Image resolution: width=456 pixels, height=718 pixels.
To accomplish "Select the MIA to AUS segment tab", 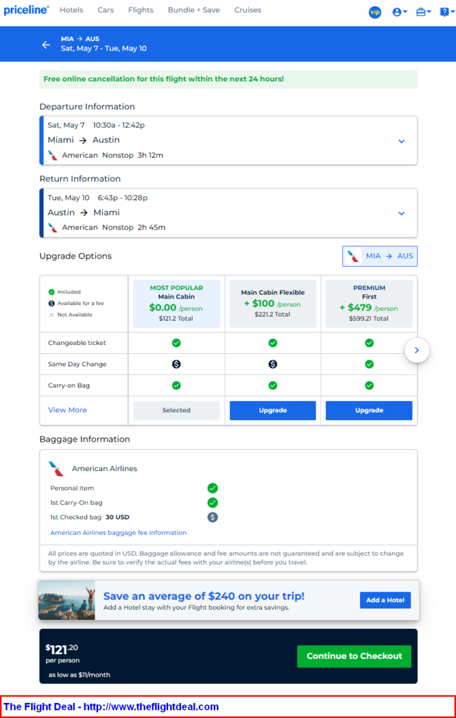I will 380,256.
